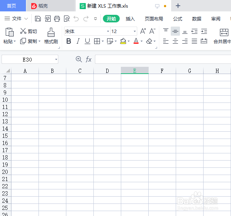Screen dimensions: 231x216
Task: Open font name dropdown 宋体
Action: [108, 31]
